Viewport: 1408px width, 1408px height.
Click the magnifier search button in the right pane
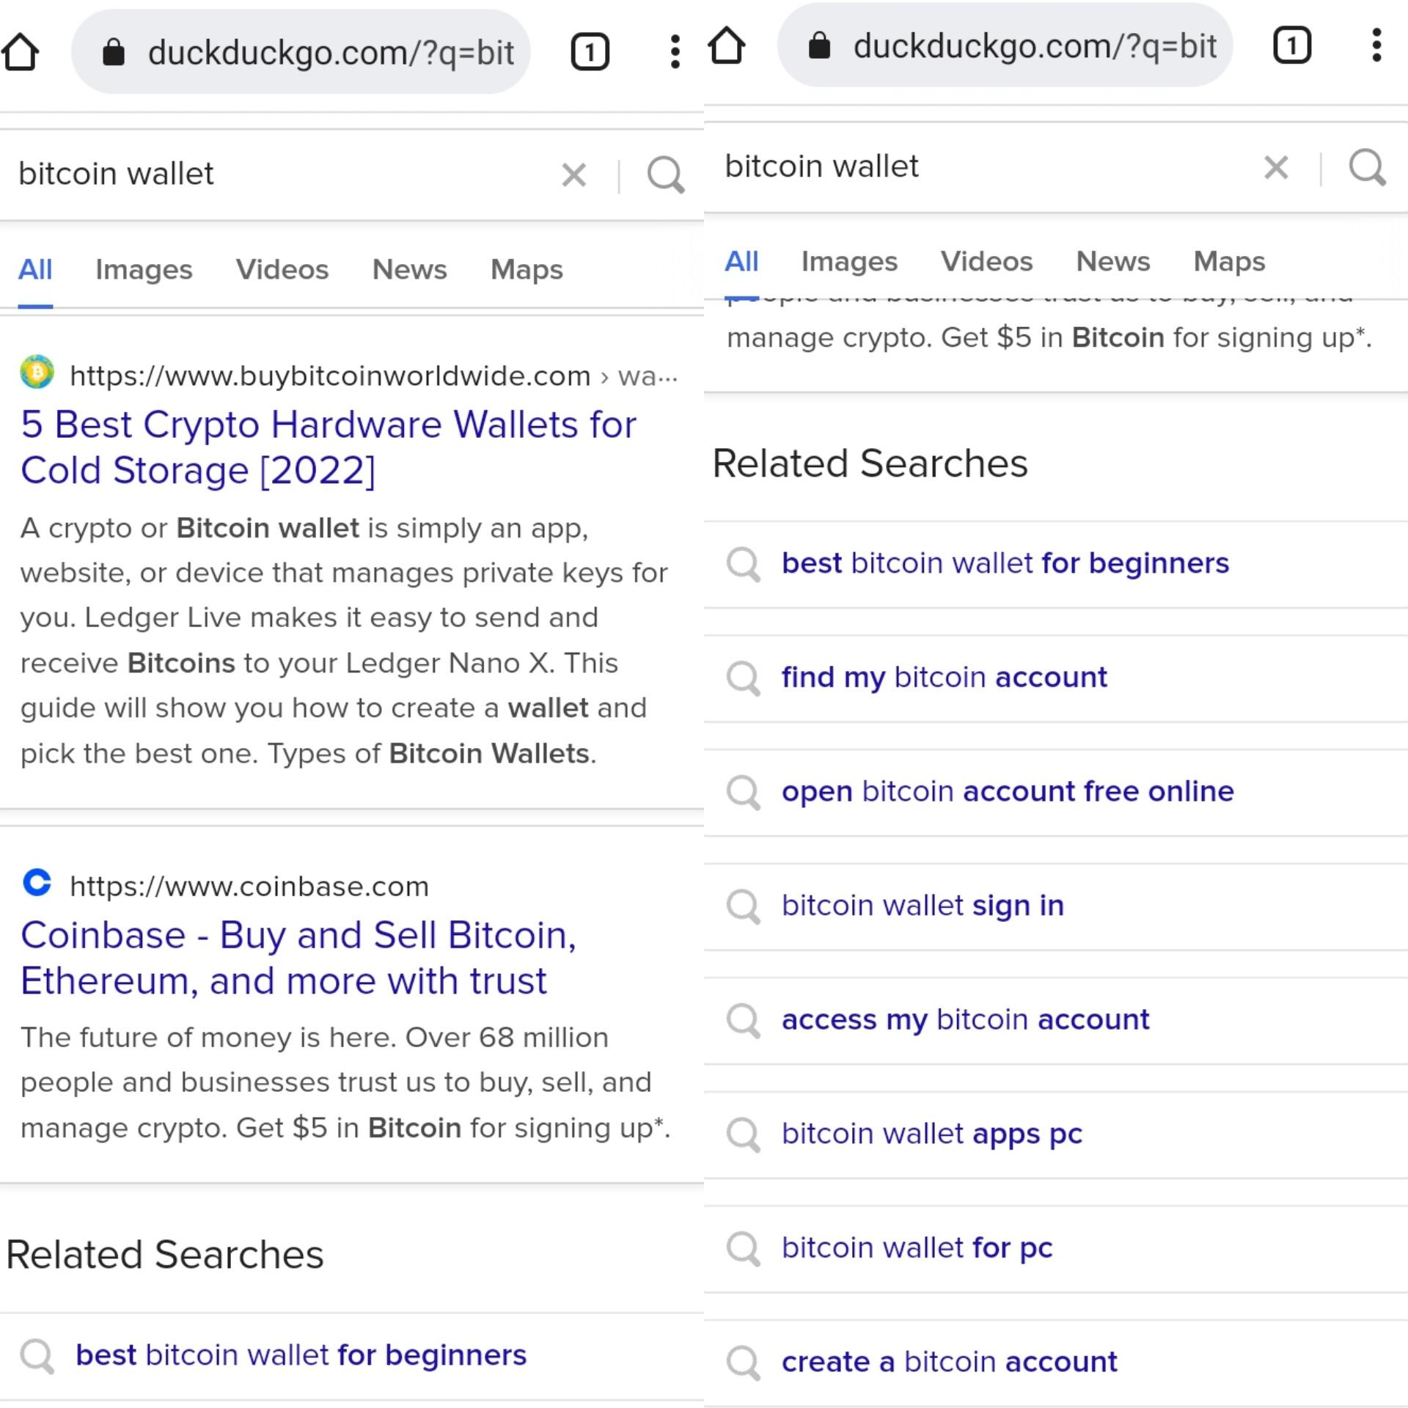pyautogui.click(x=1368, y=168)
